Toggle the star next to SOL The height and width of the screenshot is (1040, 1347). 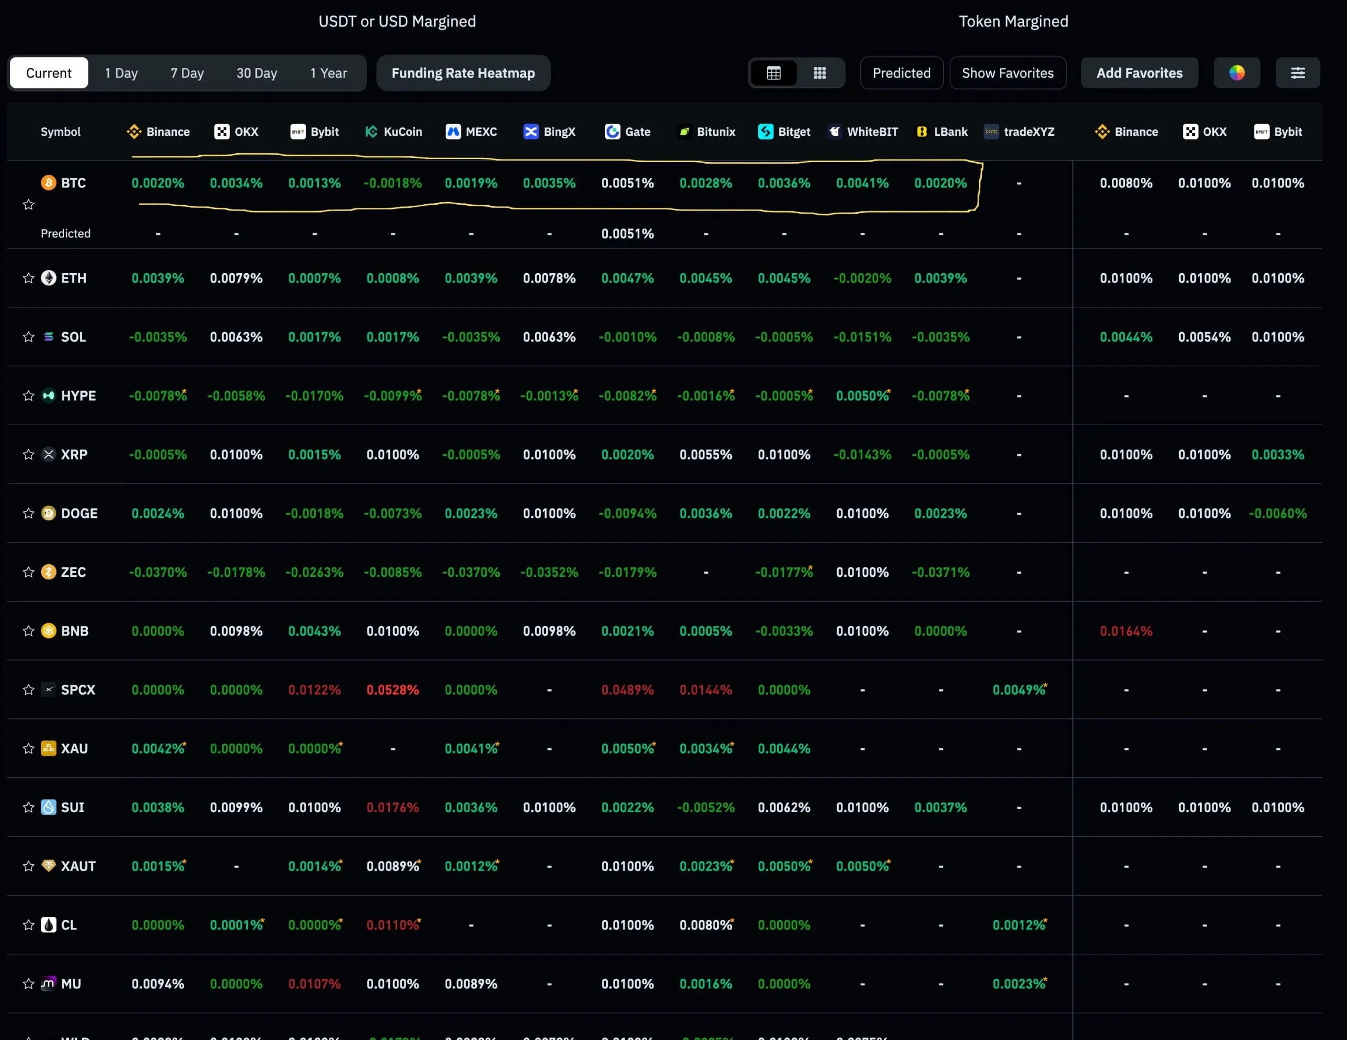(28, 337)
